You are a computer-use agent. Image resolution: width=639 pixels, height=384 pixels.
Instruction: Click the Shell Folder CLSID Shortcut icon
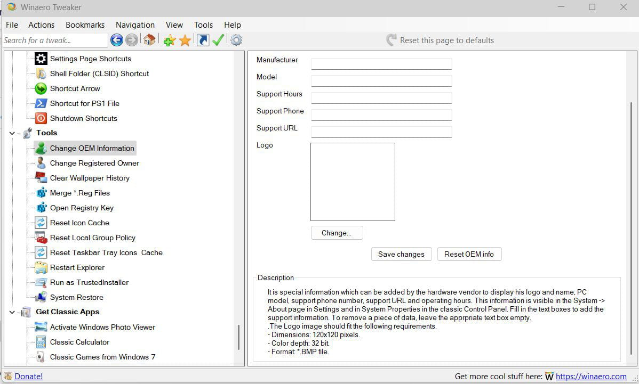coord(41,73)
